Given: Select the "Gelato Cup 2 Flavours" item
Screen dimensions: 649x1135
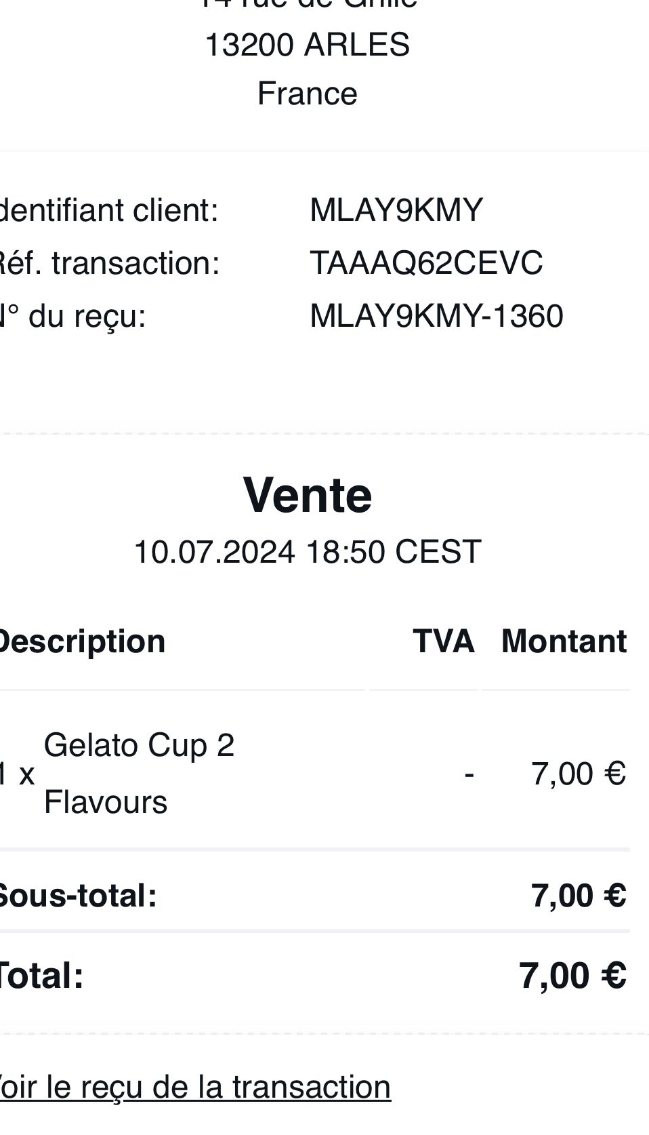Looking at the screenshot, I should click(139, 773).
